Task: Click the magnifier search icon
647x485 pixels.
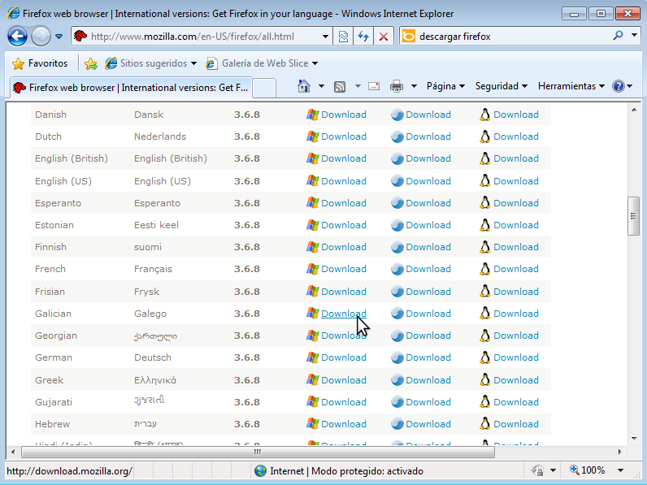Action: coord(618,36)
